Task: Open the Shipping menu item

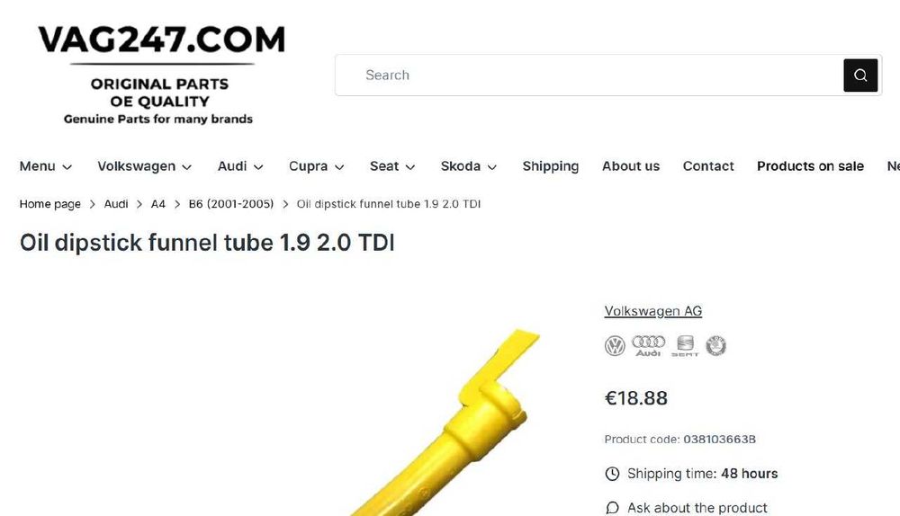Action: coord(551,166)
